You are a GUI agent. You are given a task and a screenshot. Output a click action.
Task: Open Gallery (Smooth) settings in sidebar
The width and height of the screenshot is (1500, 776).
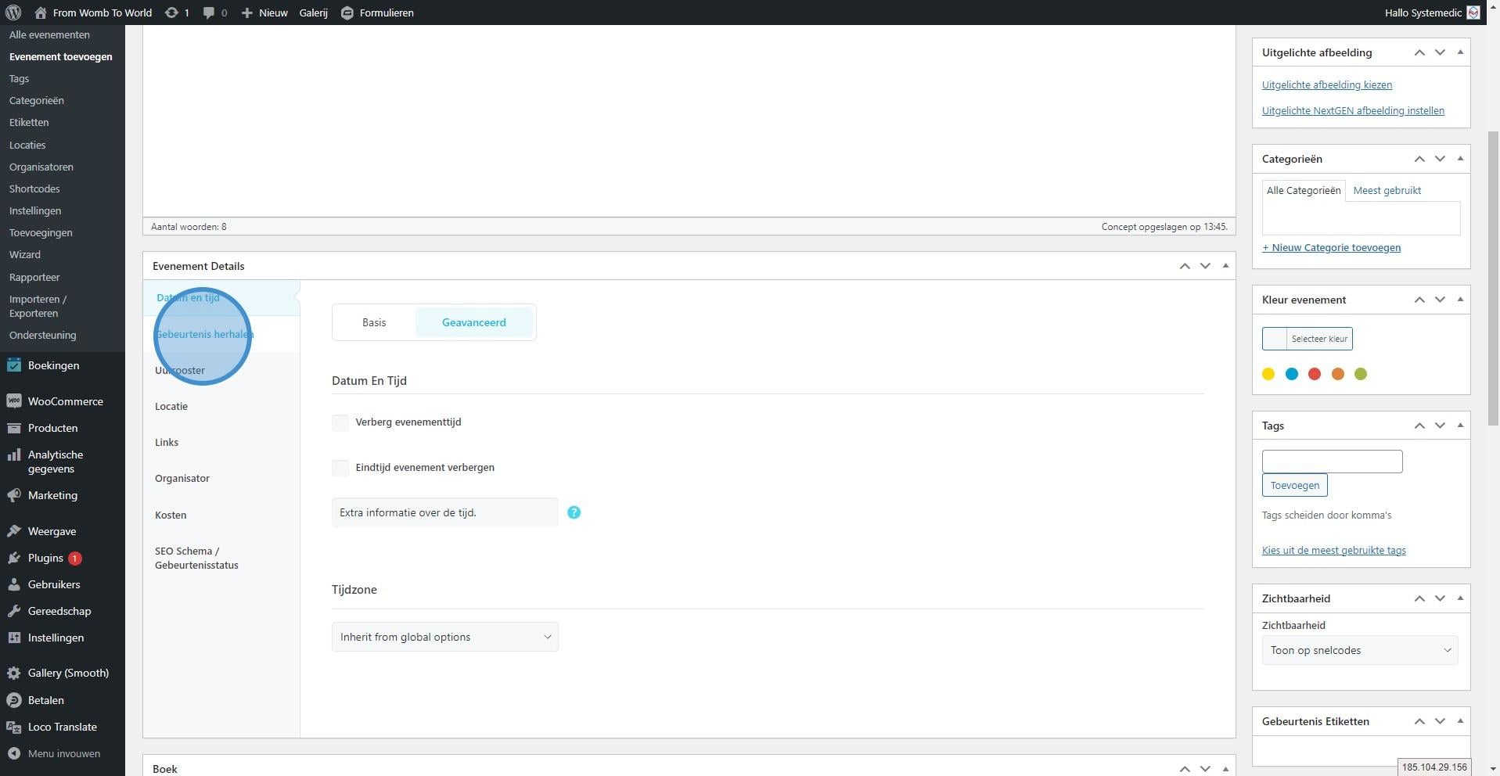[67, 673]
